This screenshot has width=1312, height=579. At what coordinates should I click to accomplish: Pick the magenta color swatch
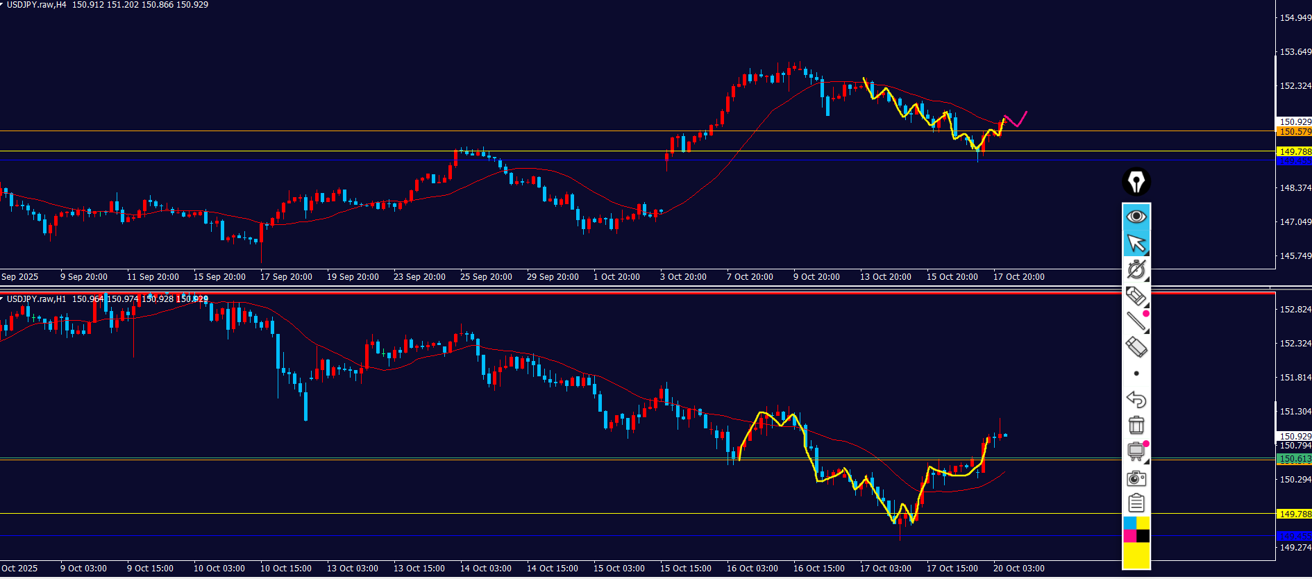click(x=1129, y=536)
